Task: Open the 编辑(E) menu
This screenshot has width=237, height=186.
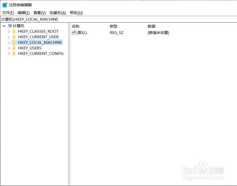Action: coord(24,13)
